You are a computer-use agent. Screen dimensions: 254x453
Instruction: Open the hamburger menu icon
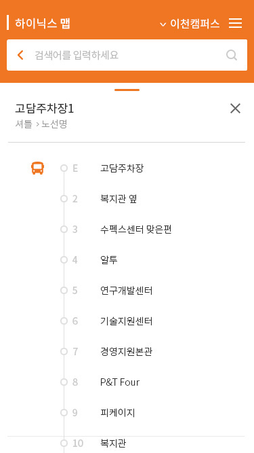click(235, 23)
